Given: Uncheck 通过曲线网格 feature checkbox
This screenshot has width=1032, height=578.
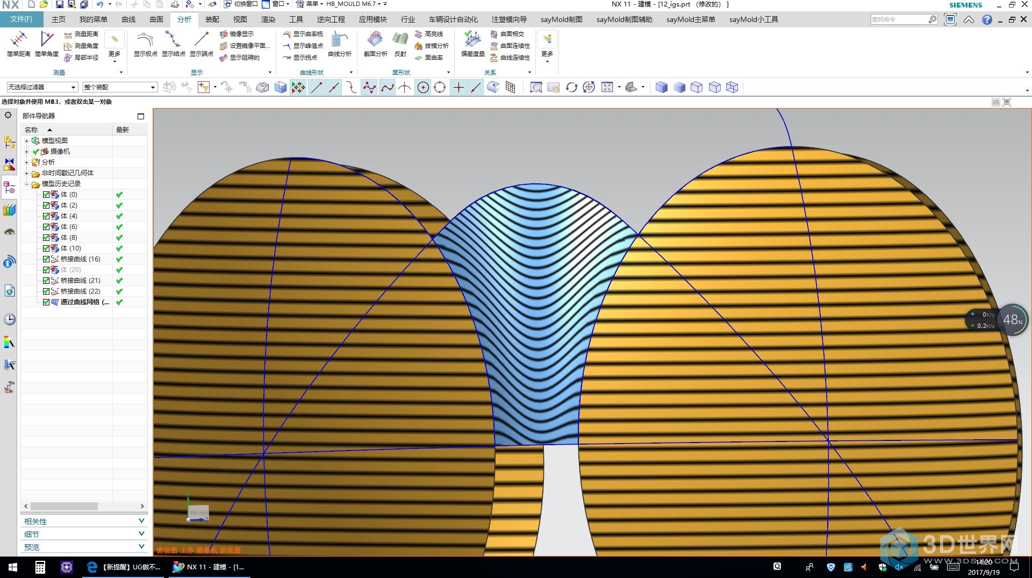Looking at the screenshot, I should 46,302.
